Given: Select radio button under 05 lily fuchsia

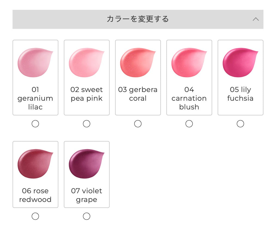Looking at the screenshot, I should pyautogui.click(x=240, y=124).
